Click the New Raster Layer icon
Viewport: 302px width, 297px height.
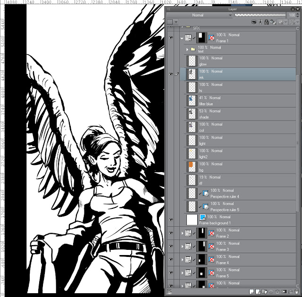[x=252, y=292]
